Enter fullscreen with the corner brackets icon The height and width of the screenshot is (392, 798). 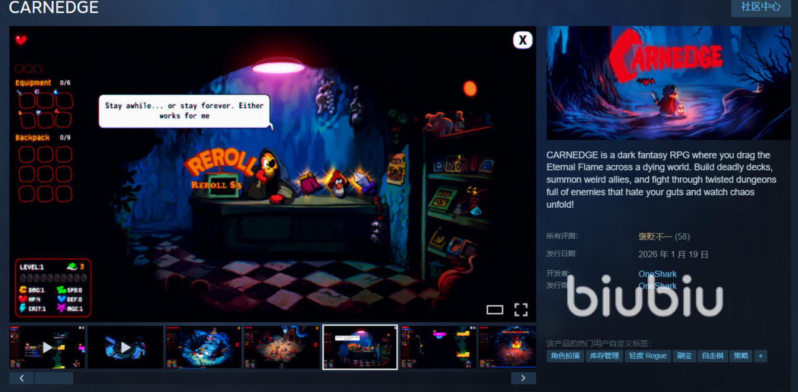pos(521,310)
